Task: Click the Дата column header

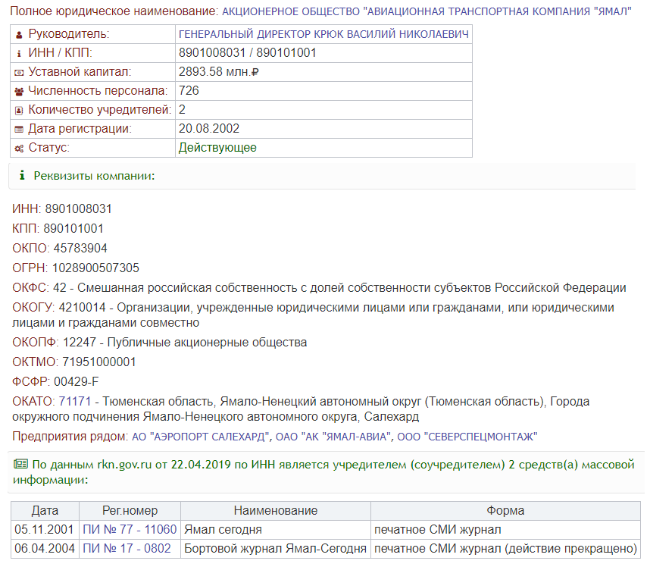Action: tap(45, 511)
